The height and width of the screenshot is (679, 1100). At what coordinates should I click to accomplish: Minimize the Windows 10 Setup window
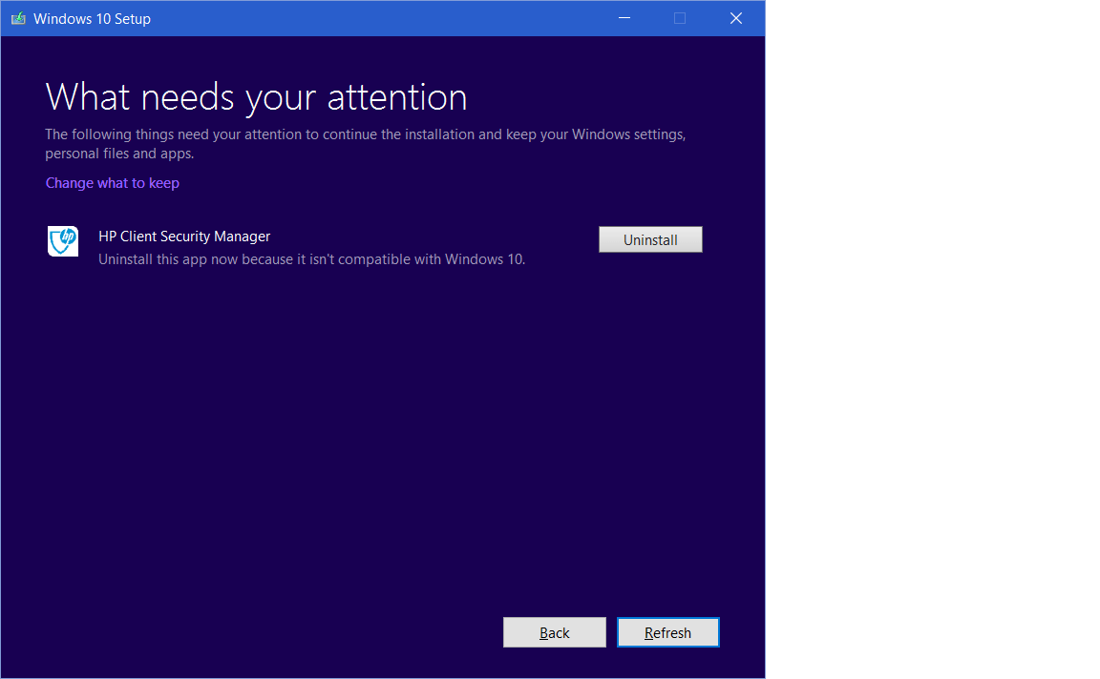pyautogui.click(x=624, y=18)
